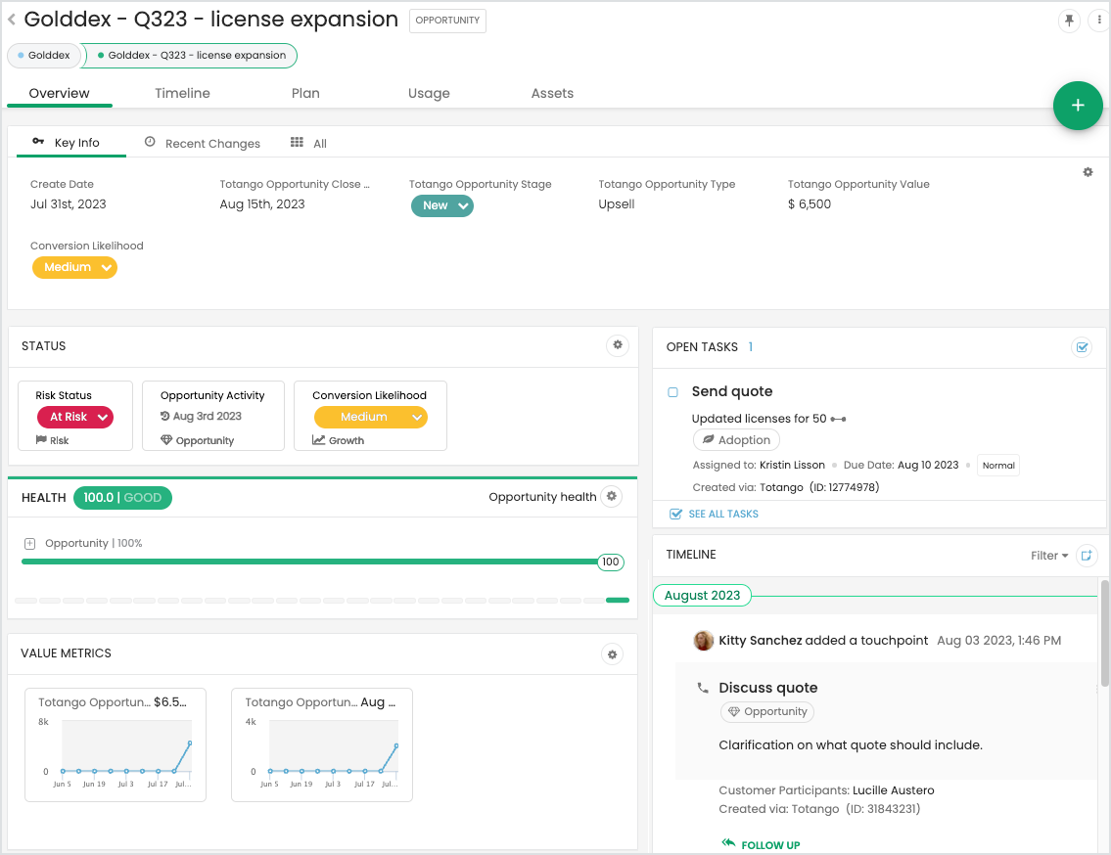The width and height of the screenshot is (1111, 855).
Task: Click the Golddex breadcrumb chip
Action: pos(44,55)
